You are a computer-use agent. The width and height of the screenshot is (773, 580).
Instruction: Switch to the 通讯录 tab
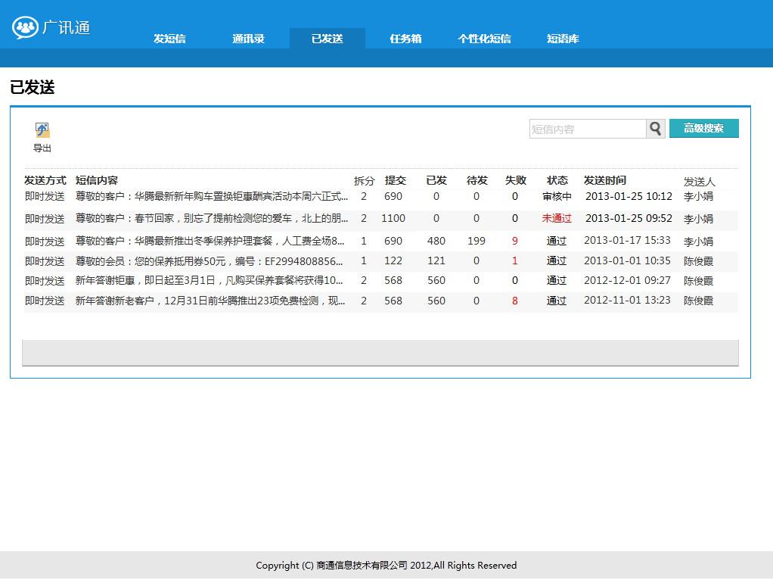coord(247,38)
